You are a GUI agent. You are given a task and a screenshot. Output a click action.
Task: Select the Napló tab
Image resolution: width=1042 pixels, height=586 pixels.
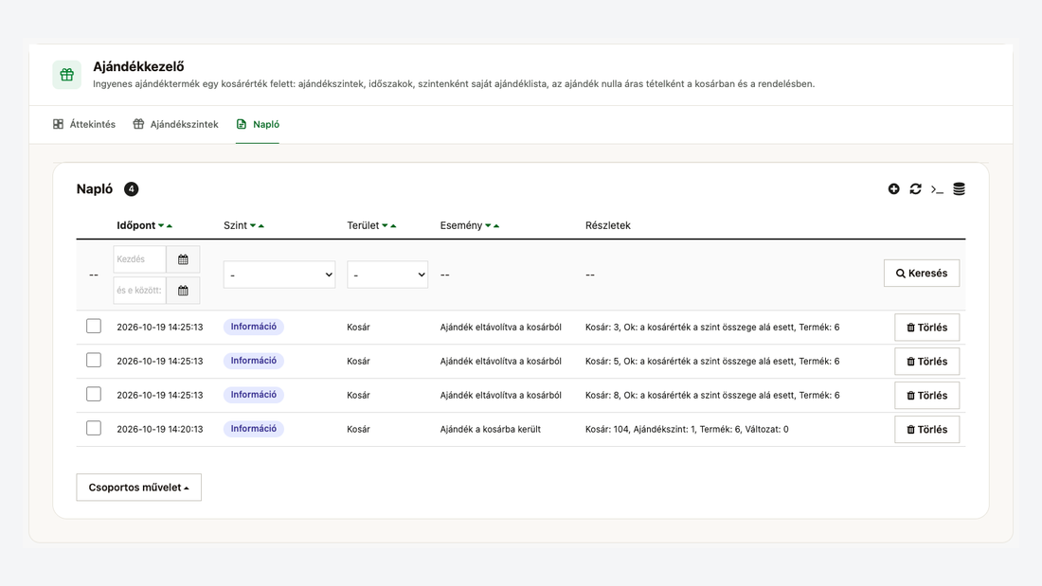258,124
